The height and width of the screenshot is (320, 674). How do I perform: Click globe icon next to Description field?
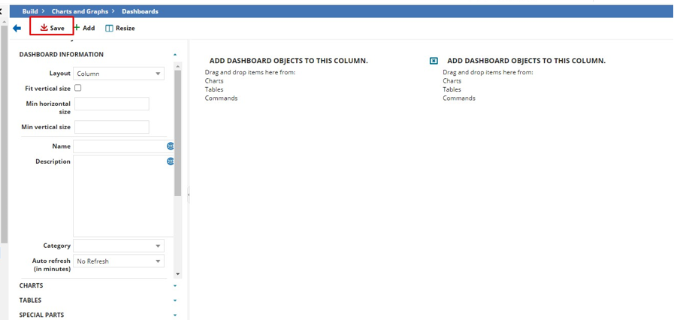pyautogui.click(x=171, y=162)
